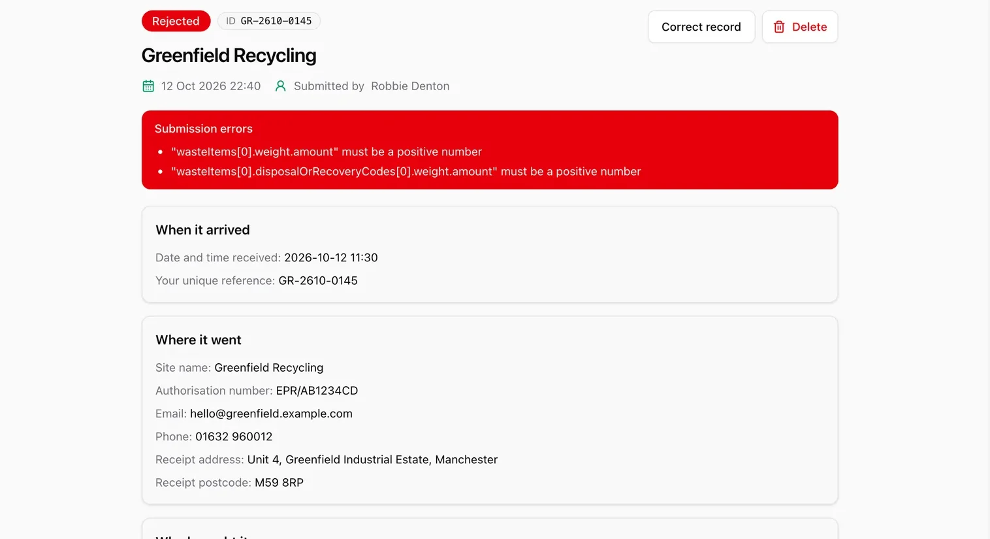
Task: Click the receipt address Unit 4 value
Action: pyautogui.click(x=372, y=459)
